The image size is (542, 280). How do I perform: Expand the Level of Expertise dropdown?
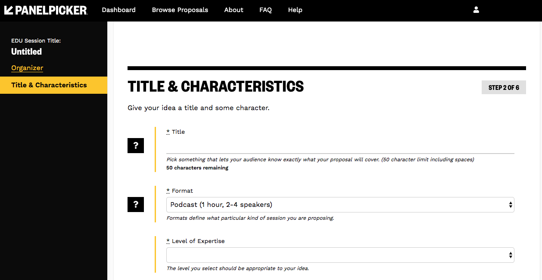click(x=340, y=255)
